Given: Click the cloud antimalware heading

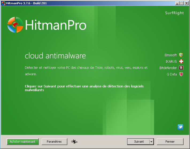Looking at the screenshot, I should pyautogui.click(x=55, y=56).
